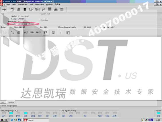Click the shield icon in the system tray
Image resolution: width=162 pixels, height=122 pixels.
point(149,120)
